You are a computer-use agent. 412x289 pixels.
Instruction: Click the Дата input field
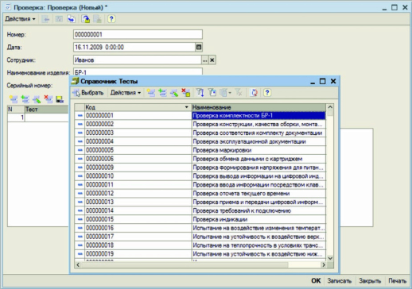point(134,47)
